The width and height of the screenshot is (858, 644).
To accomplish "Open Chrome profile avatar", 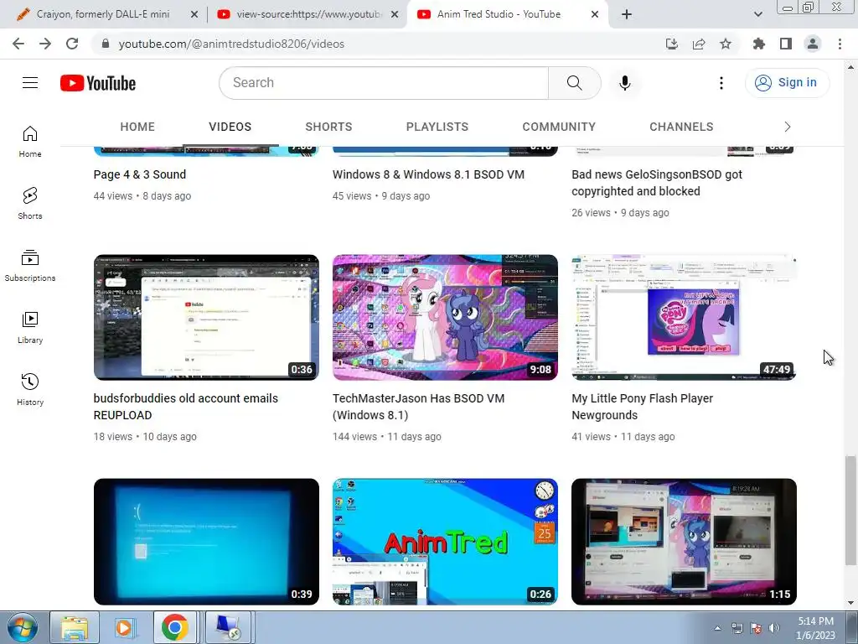I will tap(813, 44).
